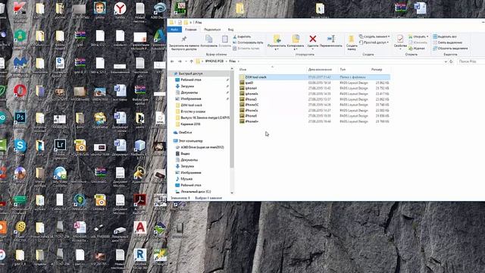
Task: Select the ipad3 file
Action: pyautogui.click(x=314, y=83)
